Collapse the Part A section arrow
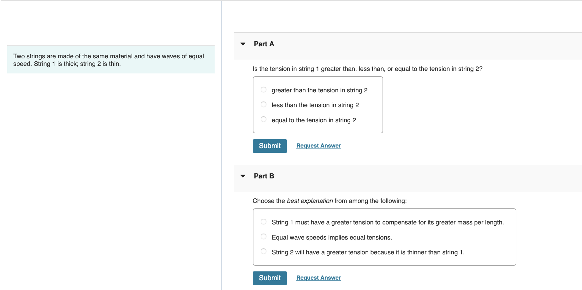This screenshot has width=582, height=290. click(x=243, y=44)
